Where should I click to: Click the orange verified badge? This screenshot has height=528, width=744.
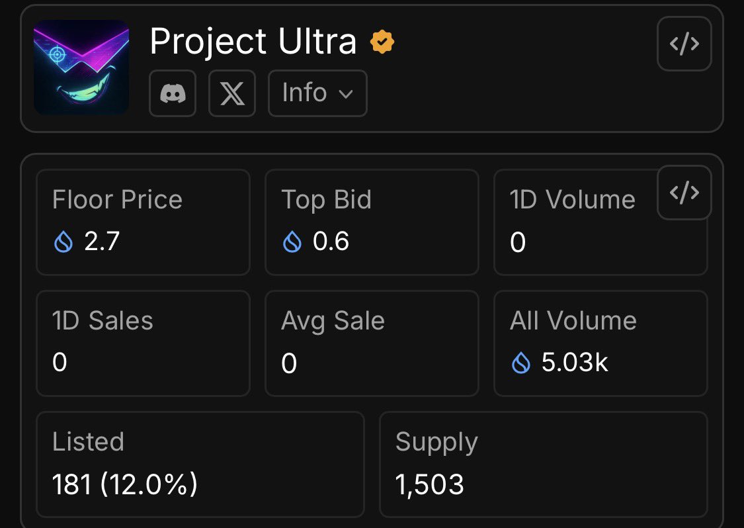click(x=382, y=42)
